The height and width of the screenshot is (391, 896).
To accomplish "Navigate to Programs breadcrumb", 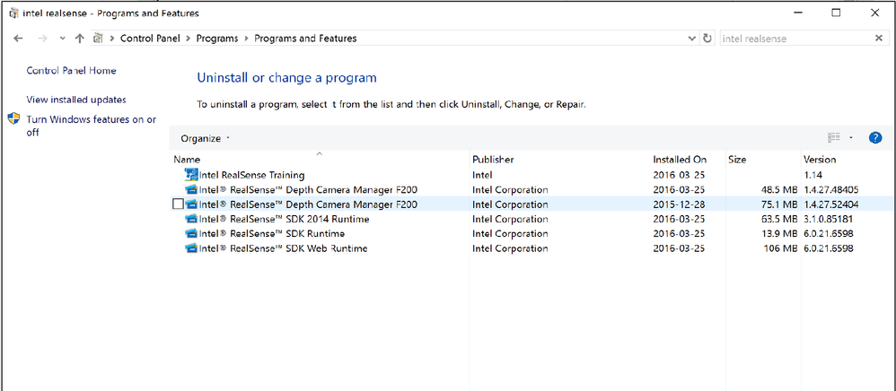I will 217,39.
